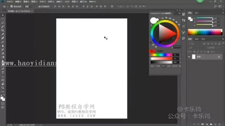This screenshot has width=225, height=126.
Task: Filter layers by pixel layer icon
Action: [x=204, y=44]
